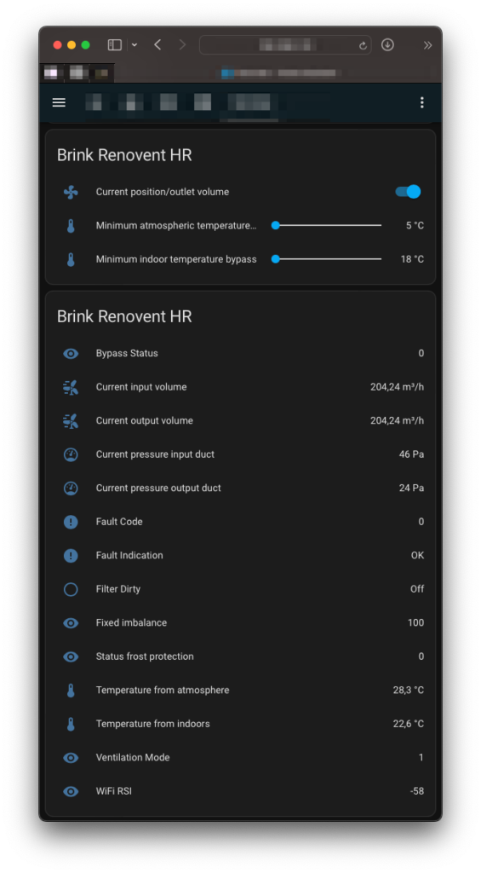Go back in browser history
Image resolution: width=481 pixels, height=873 pixels.
point(158,45)
